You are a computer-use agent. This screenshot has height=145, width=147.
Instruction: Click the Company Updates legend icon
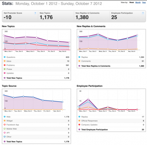(x=79, y=125)
